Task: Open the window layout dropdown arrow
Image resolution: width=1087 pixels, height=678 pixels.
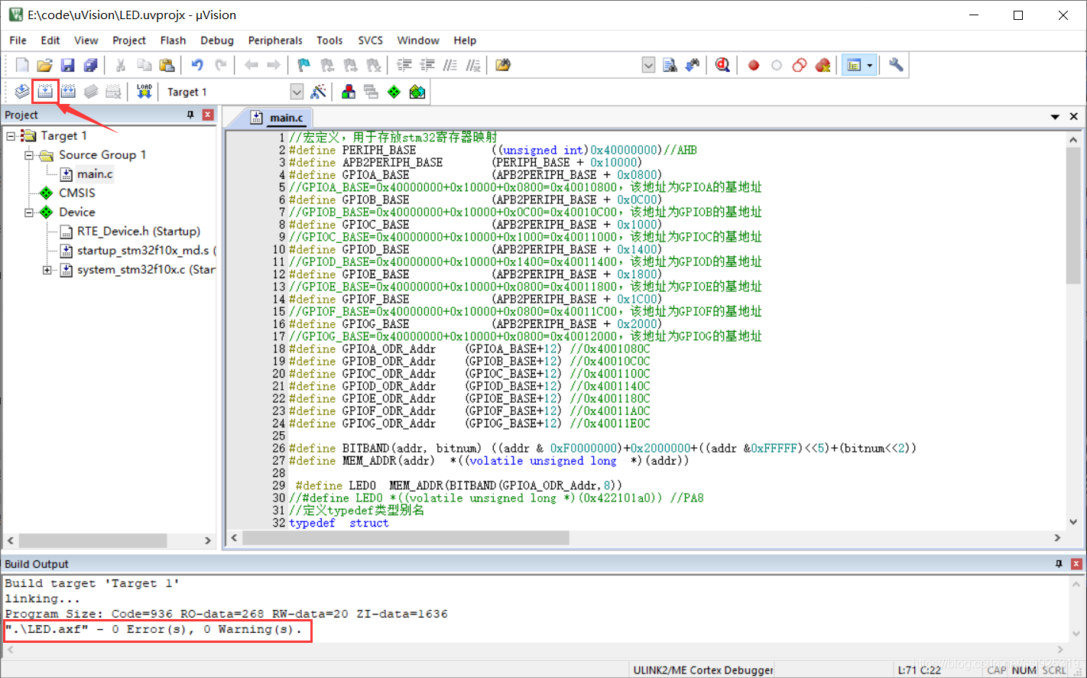Action: click(x=870, y=65)
